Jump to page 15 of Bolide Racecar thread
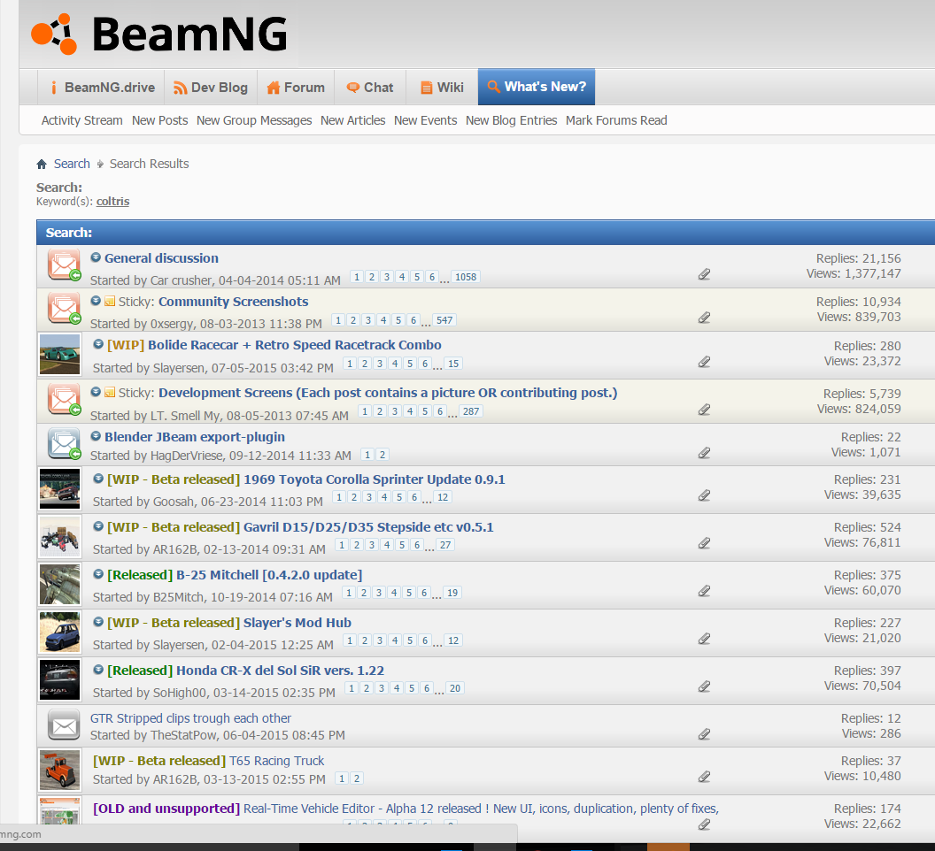Image resolution: width=935 pixels, height=851 pixels. (453, 364)
